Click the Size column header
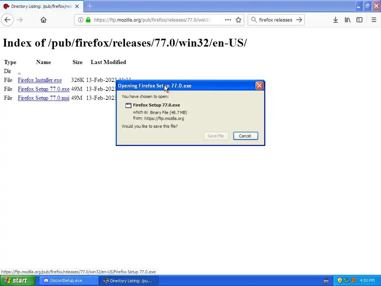Image resolution: width=381 pixels, height=286 pixels. [x=77, y=62]
